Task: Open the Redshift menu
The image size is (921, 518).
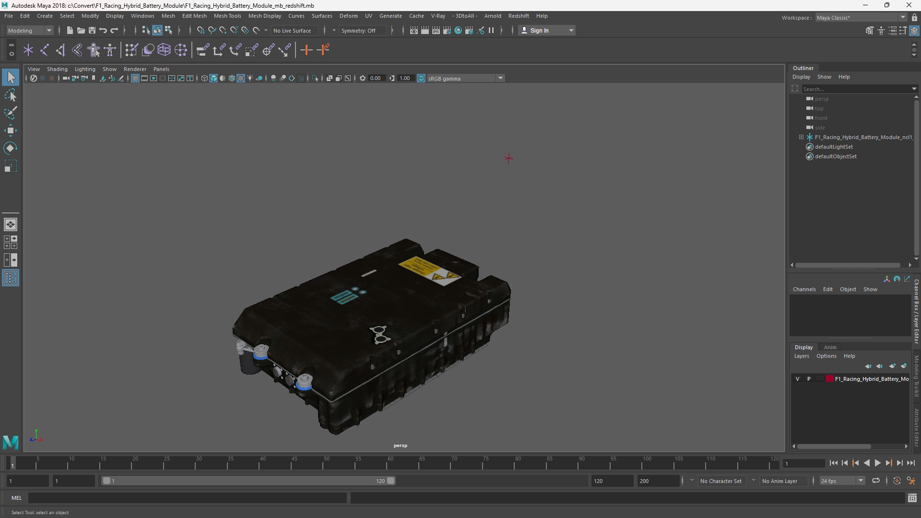Action: [519, 16]
